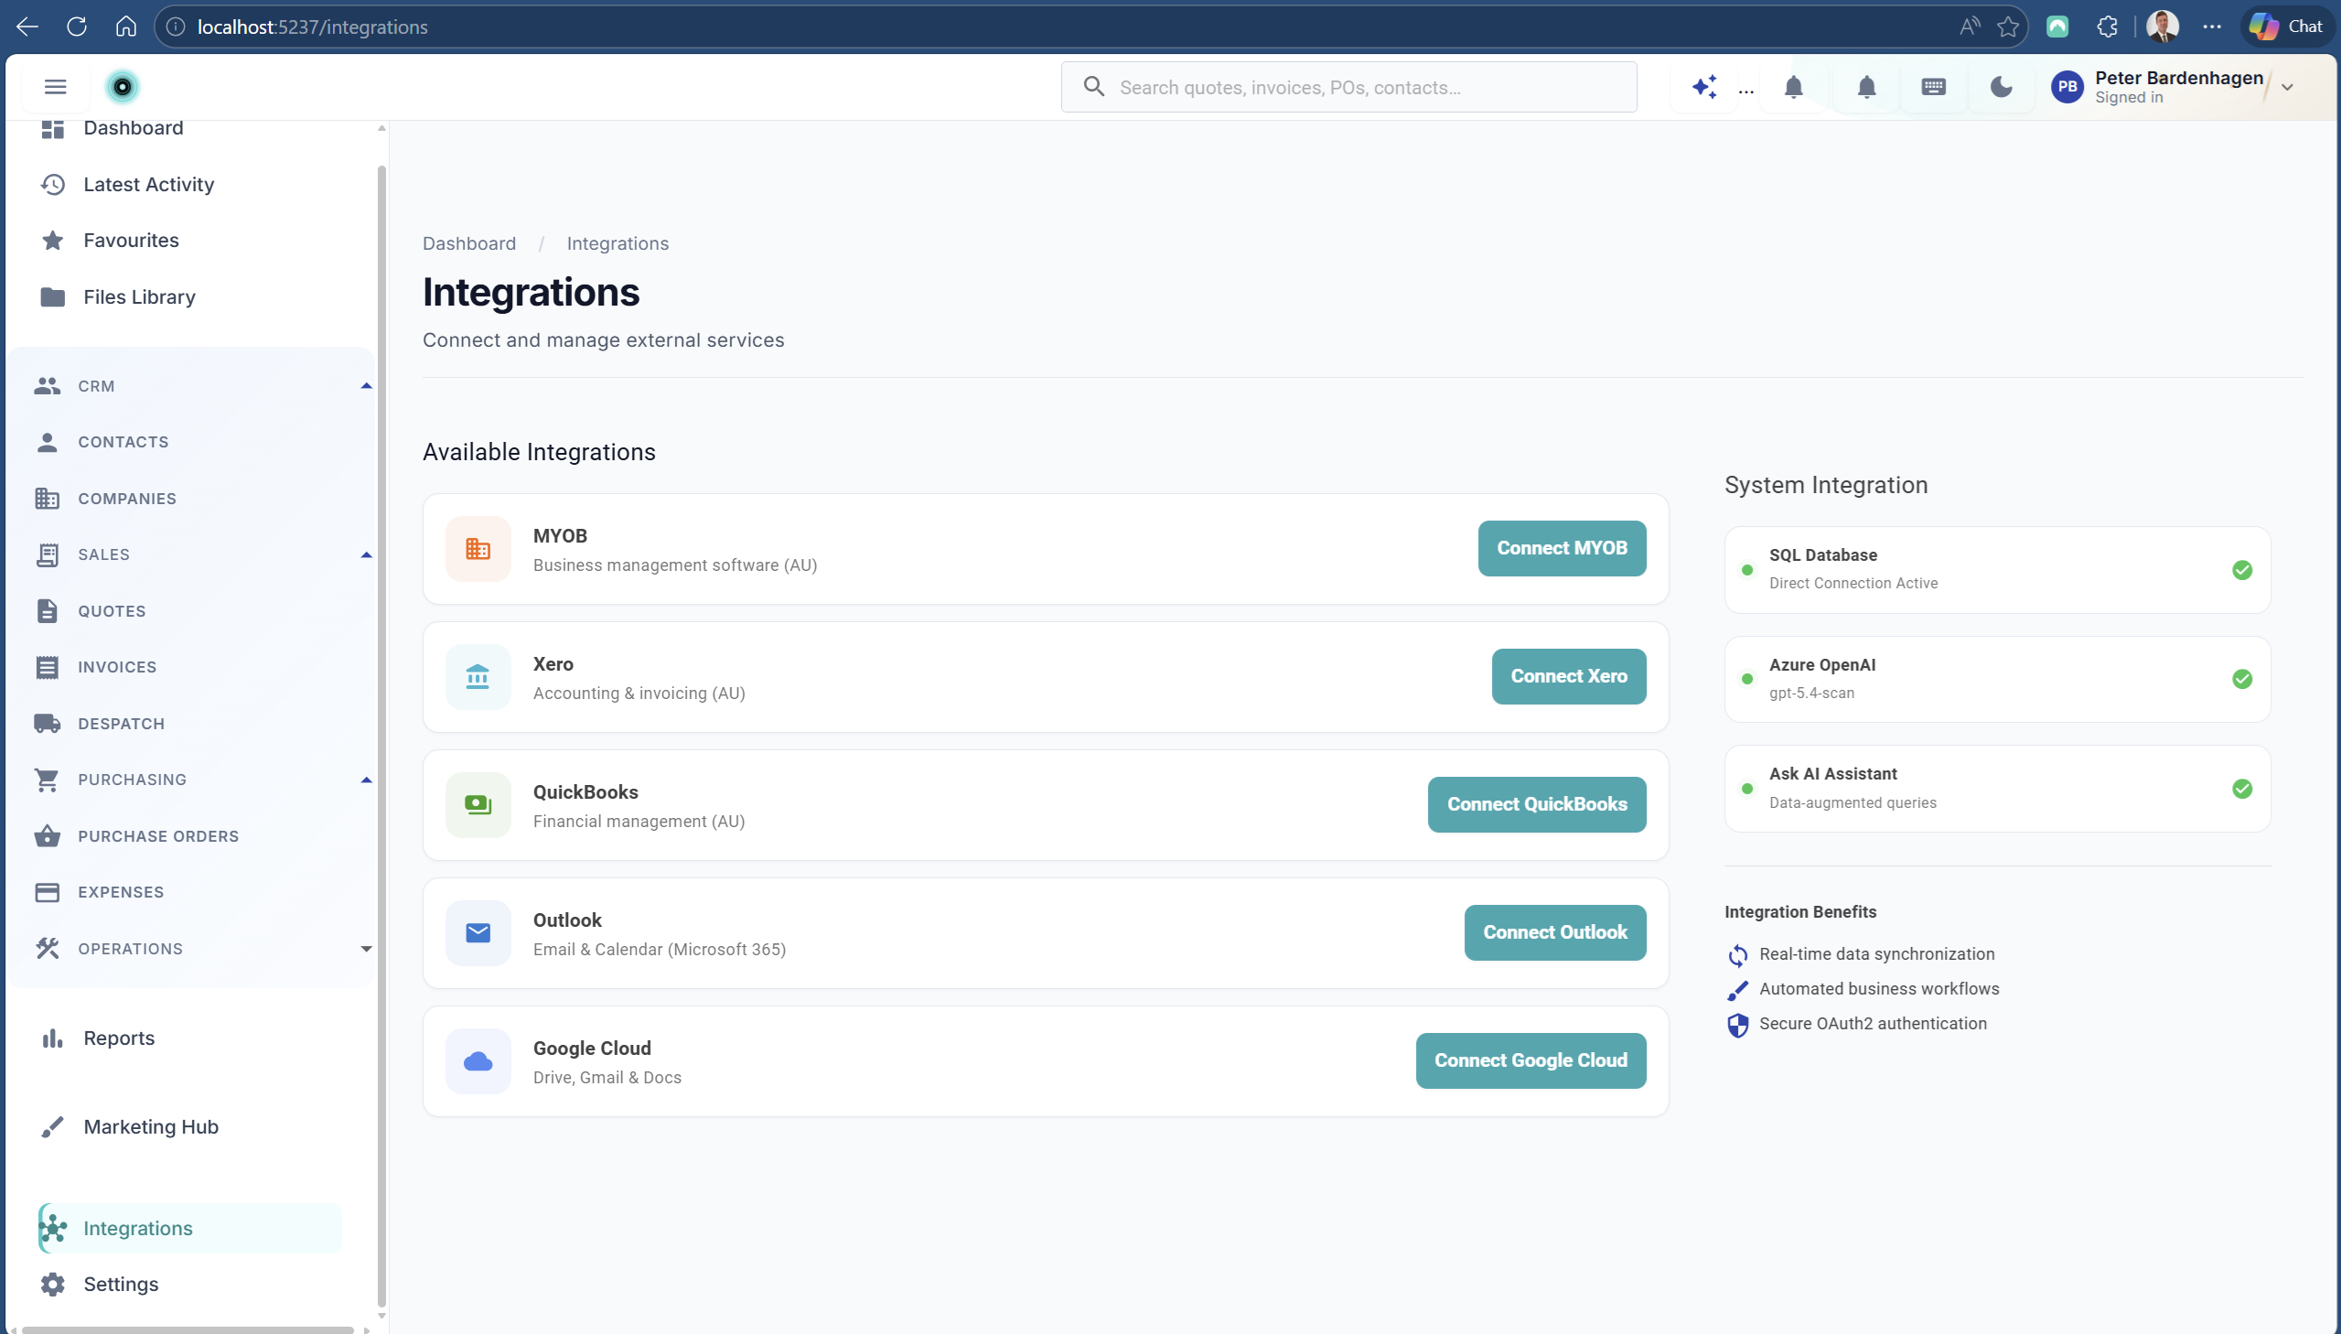This screenshot has width=2341, height=1334.
Task: Click the Reports bar chart icon
Action: point(52,1038)
